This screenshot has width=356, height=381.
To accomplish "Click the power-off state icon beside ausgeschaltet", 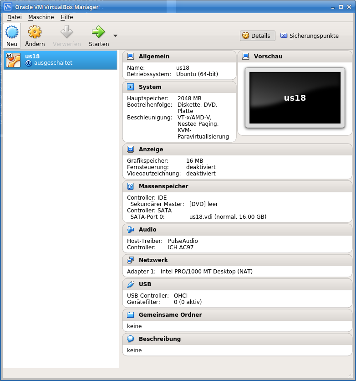I will click(28, 63).
